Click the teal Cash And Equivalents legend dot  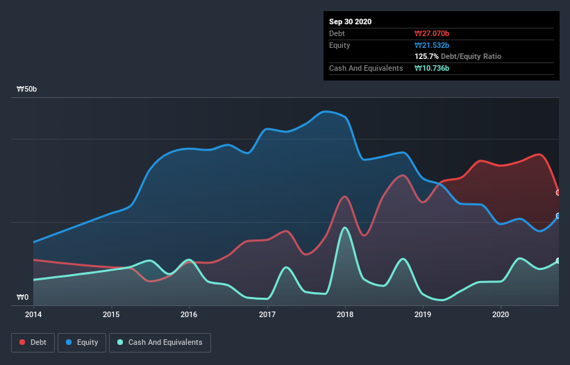pos(120,342)
